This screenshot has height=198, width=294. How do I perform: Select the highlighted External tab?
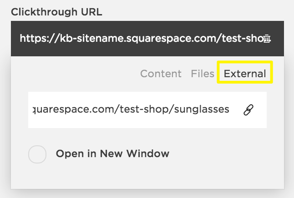(245, 74)
